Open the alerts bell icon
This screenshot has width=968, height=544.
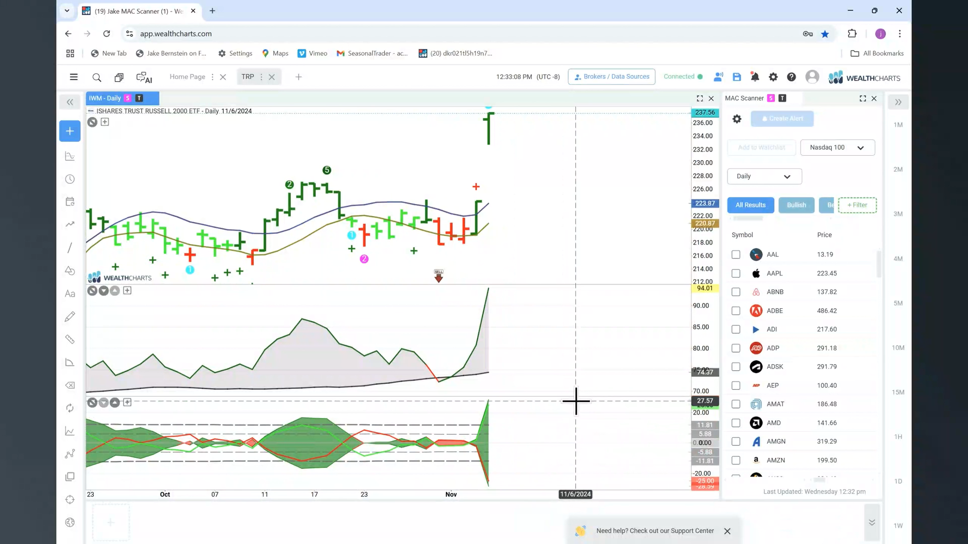(x=755, y=77)
